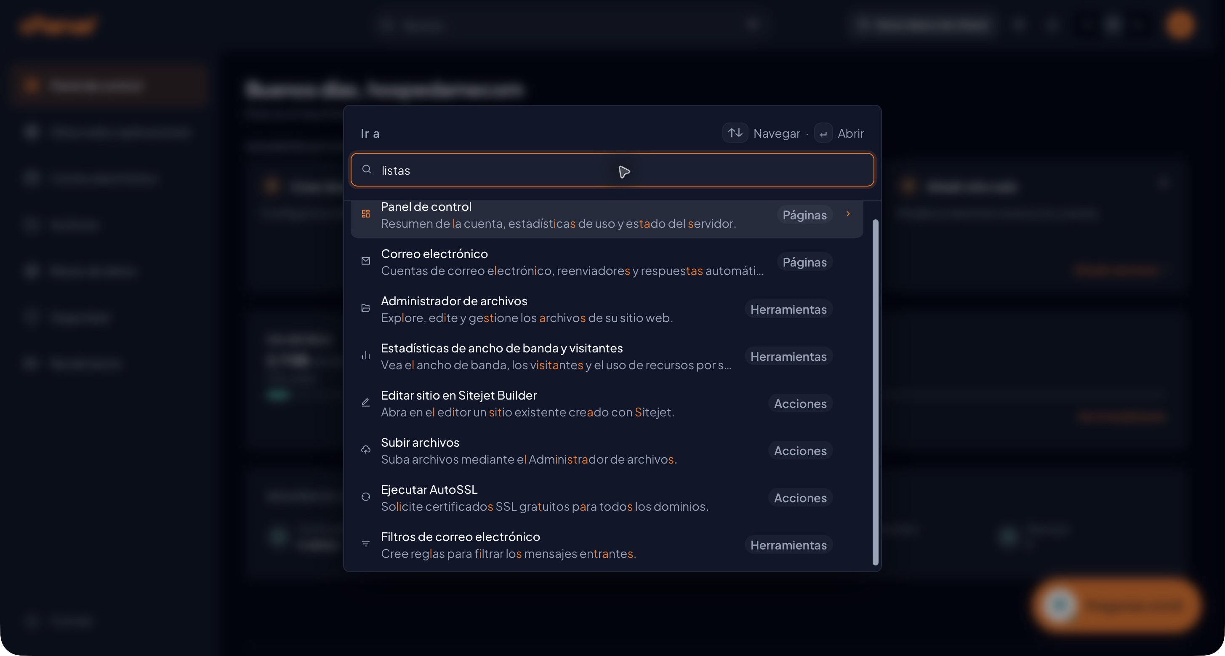Click the Ejecutar AutoSSL refresh icon
Image resolution: width=1225 pixels, height=656 pixels.
click(366, 497)
